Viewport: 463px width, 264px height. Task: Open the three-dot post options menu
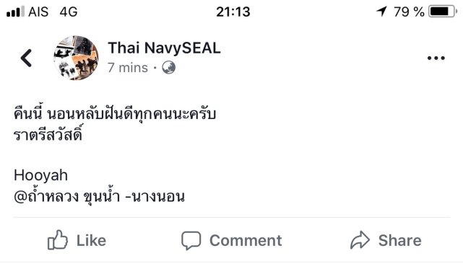436,58
